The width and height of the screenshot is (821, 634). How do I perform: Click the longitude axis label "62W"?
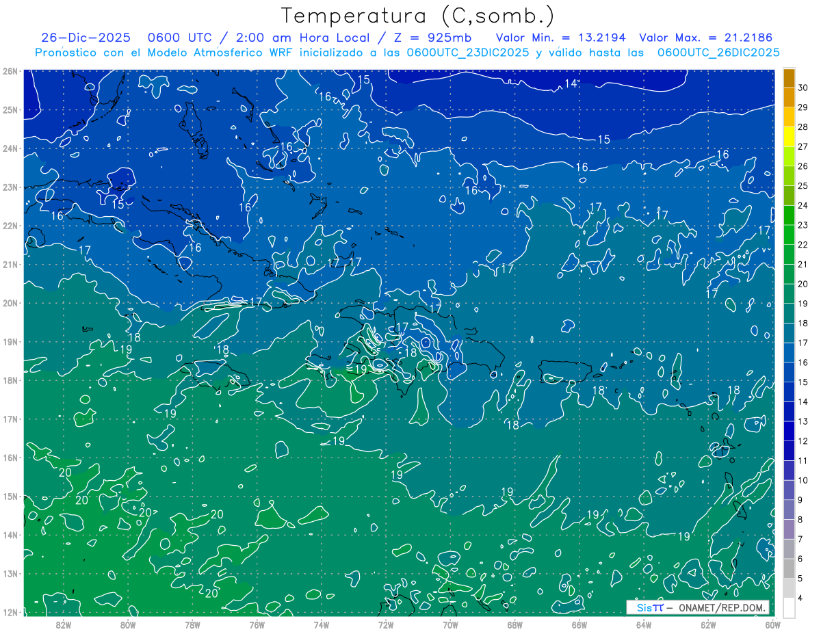click(x=708, y=624)
